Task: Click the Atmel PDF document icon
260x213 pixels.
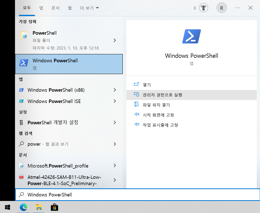Action: click(21, 177)
